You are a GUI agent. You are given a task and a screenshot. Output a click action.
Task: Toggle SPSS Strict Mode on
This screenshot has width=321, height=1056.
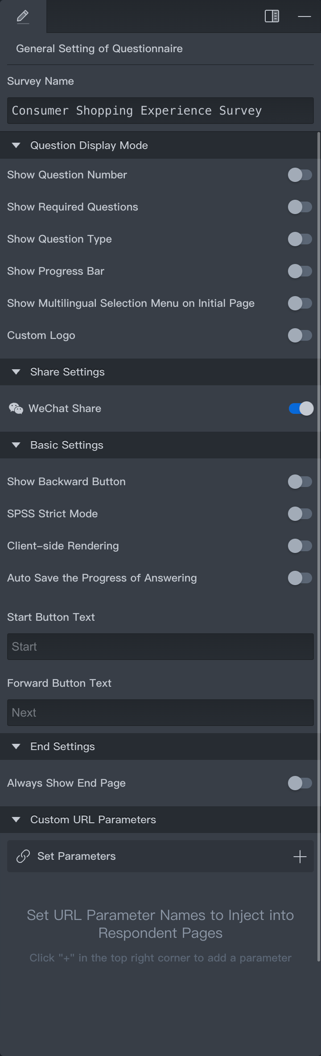(x=300, y=514)
